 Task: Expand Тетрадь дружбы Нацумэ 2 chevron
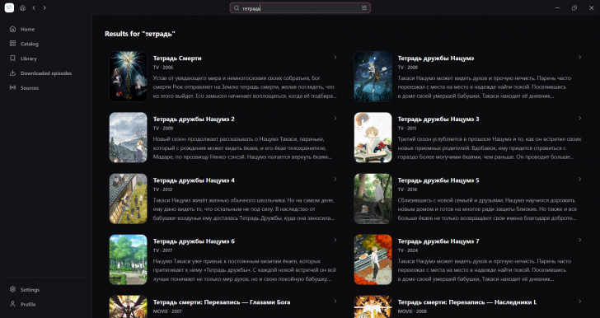click(x=335, y=119)
